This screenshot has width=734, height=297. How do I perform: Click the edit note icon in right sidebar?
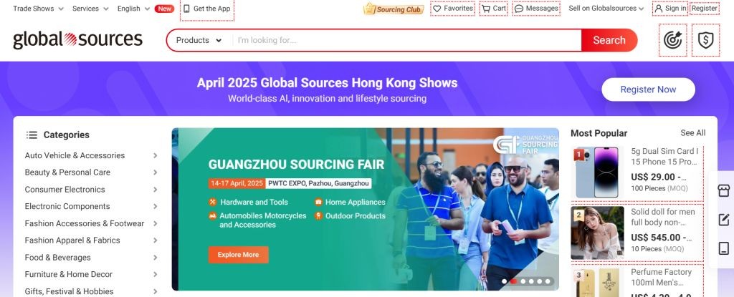(x=724, y=220)
